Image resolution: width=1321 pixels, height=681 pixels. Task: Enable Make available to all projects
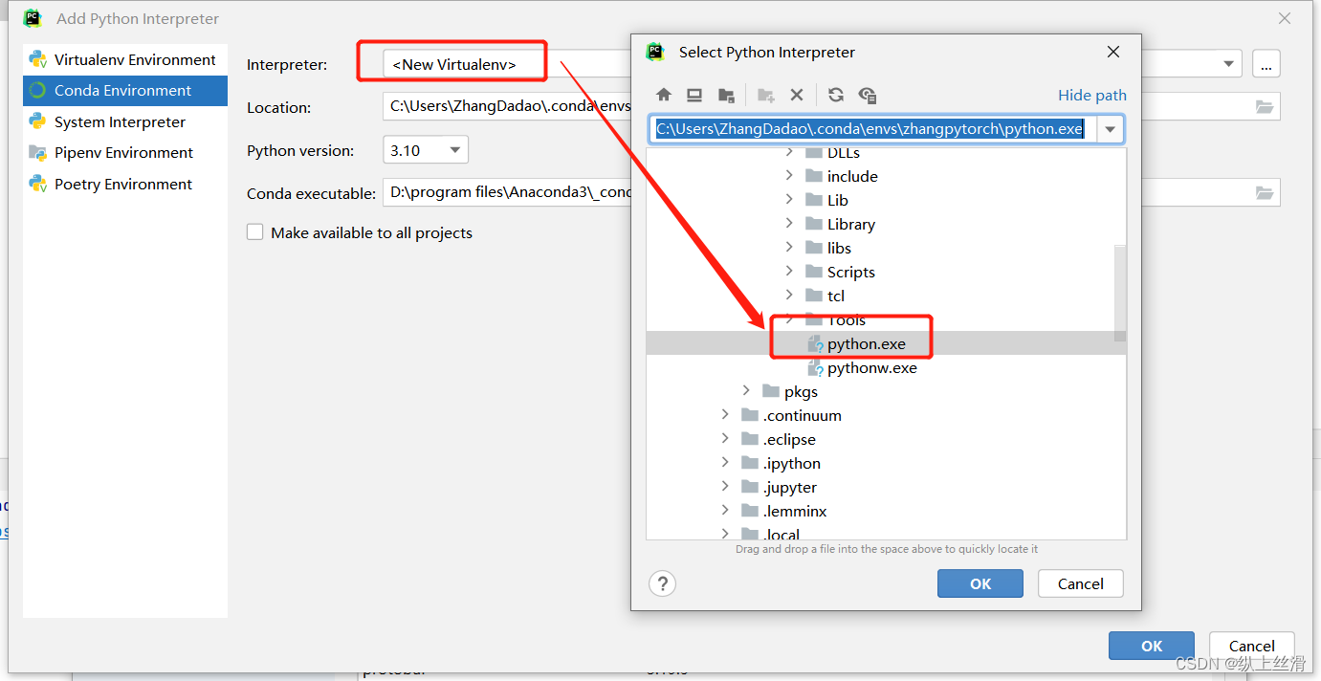pyautogui.click(x=255, y=232)
